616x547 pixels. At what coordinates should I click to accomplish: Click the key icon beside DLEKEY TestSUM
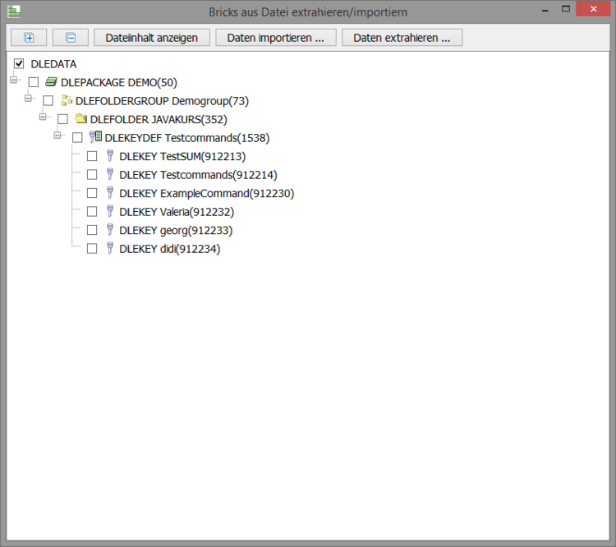coord(110,156)
